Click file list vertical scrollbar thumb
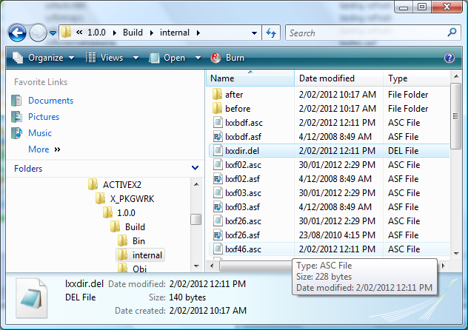The image size is (468, 330). (x=455, y=116)
